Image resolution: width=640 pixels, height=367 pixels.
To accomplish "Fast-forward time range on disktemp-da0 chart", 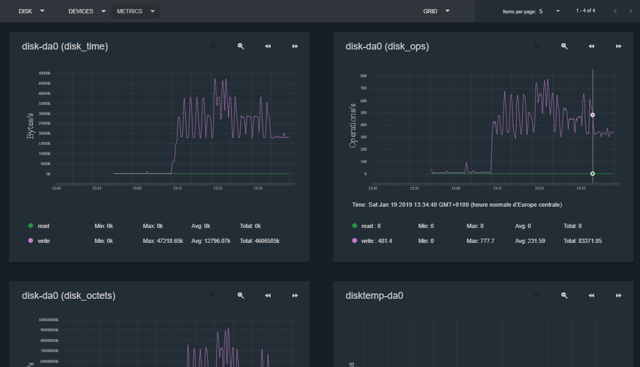I will [619, 296].
